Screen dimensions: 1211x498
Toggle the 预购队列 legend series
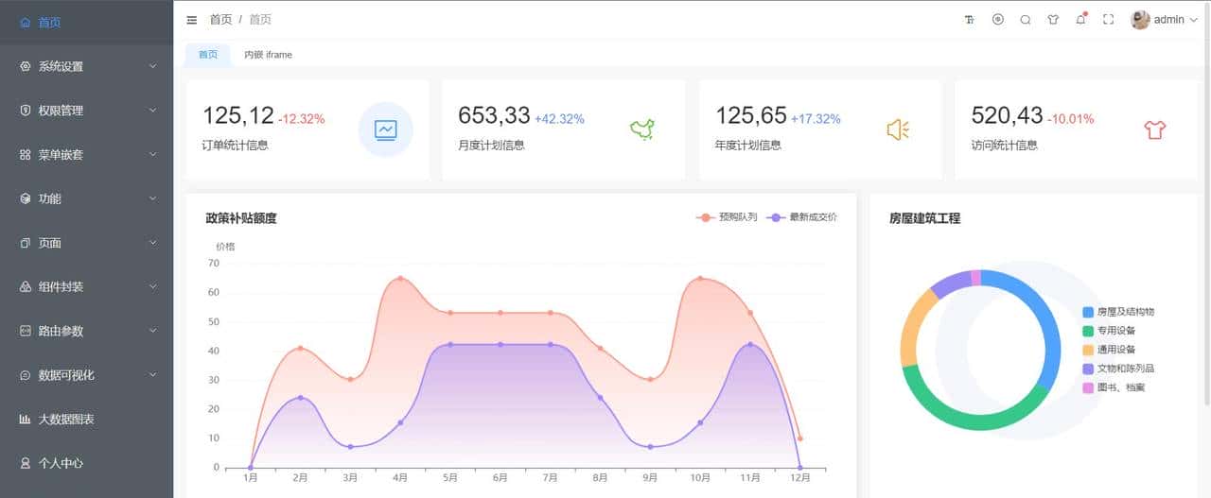727,217
